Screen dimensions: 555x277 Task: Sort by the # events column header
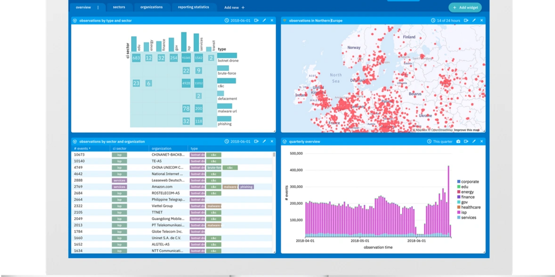[x=82, y=148]
